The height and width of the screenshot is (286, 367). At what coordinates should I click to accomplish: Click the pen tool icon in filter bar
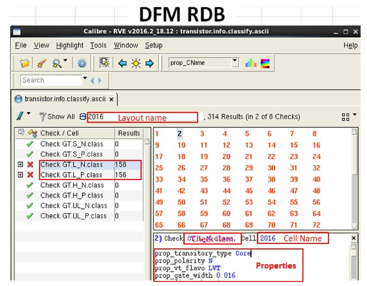[x=20, y=116]
